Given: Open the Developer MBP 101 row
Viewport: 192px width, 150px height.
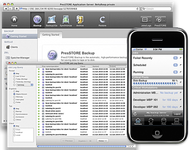Looking at the screenshot, I should click(x=157, y=100).
